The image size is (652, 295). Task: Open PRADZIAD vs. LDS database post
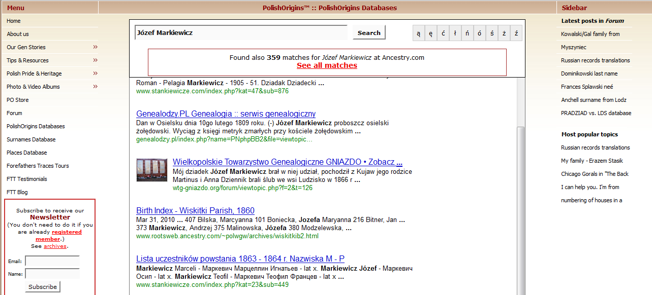coord(596,113)
